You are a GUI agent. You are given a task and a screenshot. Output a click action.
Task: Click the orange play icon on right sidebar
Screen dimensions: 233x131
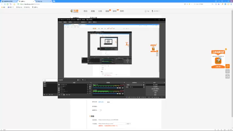tap(227, 66)
